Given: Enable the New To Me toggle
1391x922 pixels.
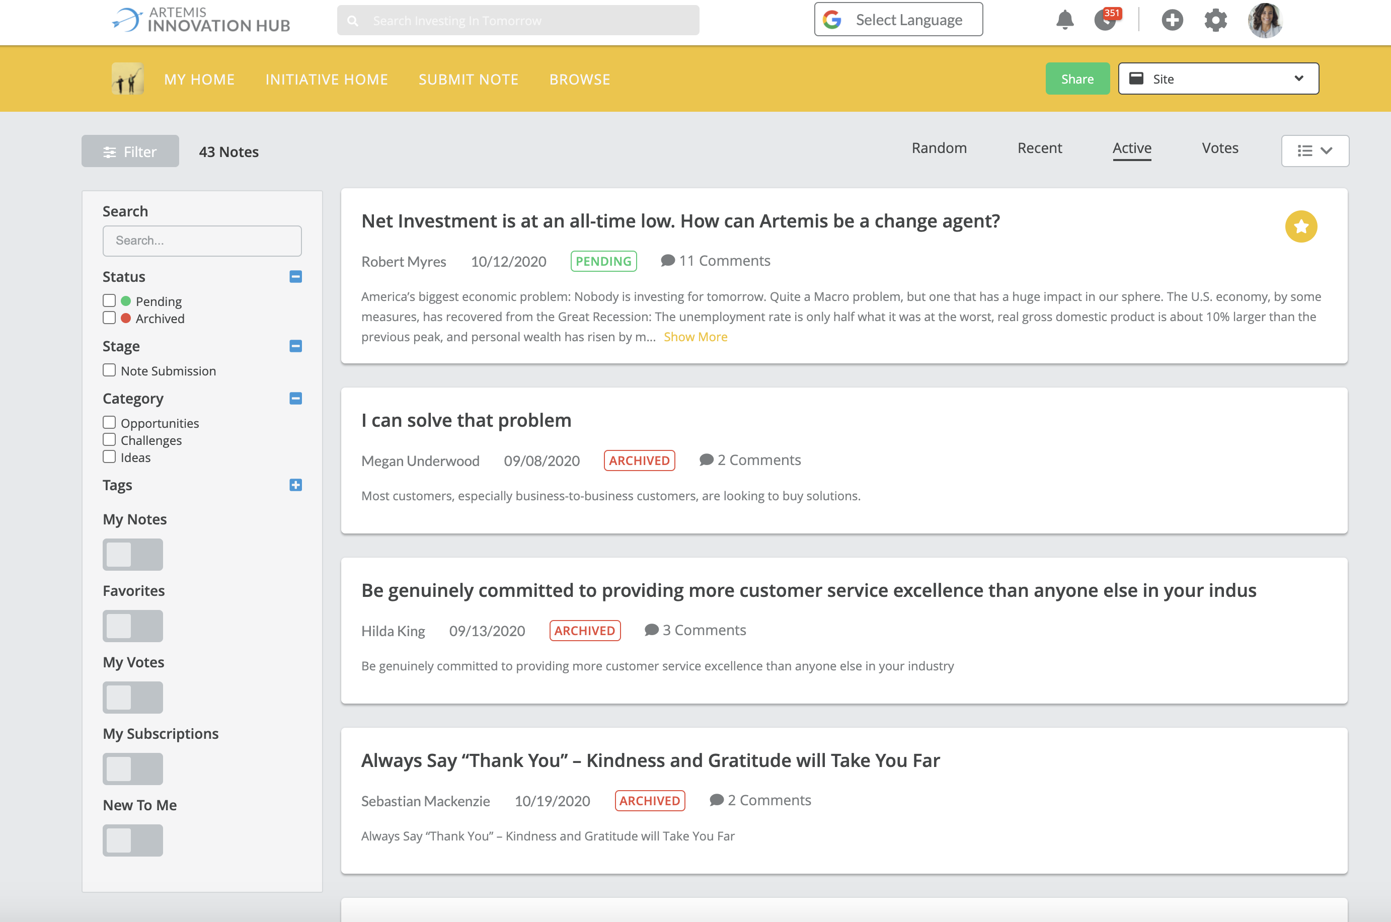Looking at the screenshot, I should (x=133, y=840).
